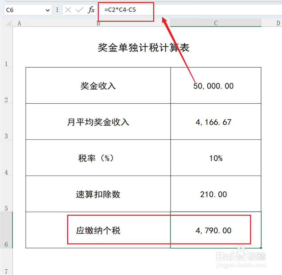Click inside the formula bar showing =C2*C4-C5
The image size is (282, 275).
(x=123, y=10)
